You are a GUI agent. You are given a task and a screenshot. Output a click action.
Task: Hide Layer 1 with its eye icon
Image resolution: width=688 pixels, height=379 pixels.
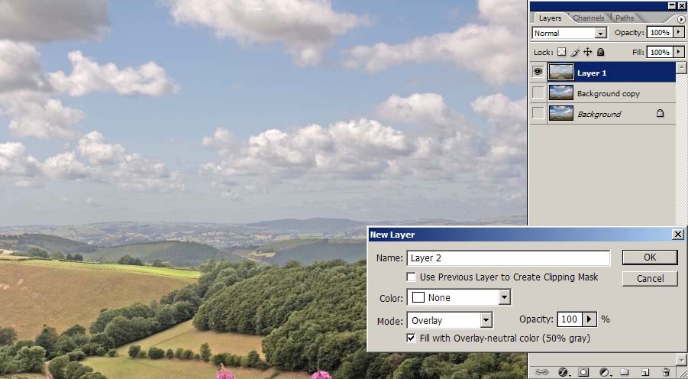coord(538,72)
